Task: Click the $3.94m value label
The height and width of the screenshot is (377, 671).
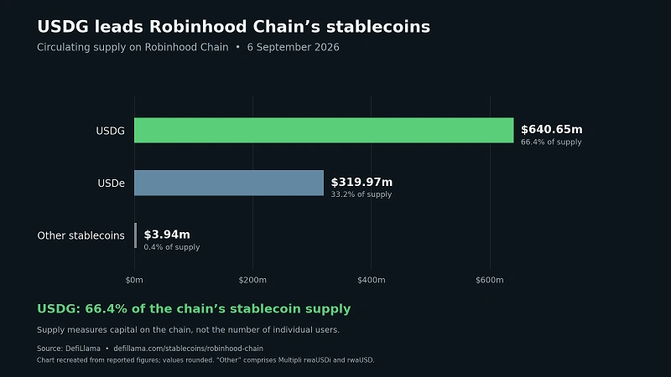Action: tap(167, 235)
